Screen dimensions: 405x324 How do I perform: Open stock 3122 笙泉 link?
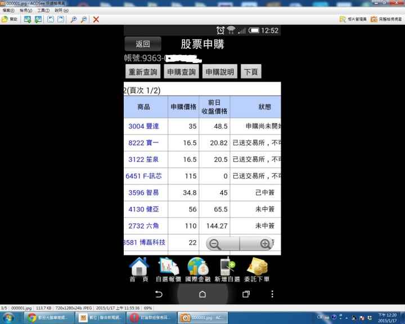pos(143,159)
